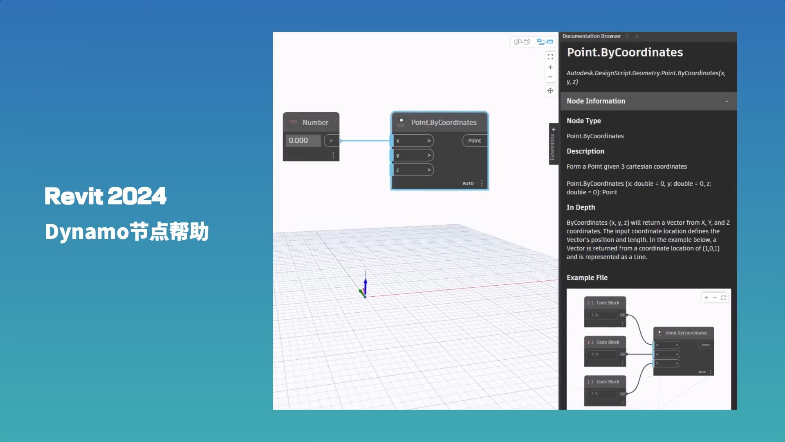This screenshot has height=442, width=785.
Task: Edit the Number node value field
Action: tap(303, 140)
